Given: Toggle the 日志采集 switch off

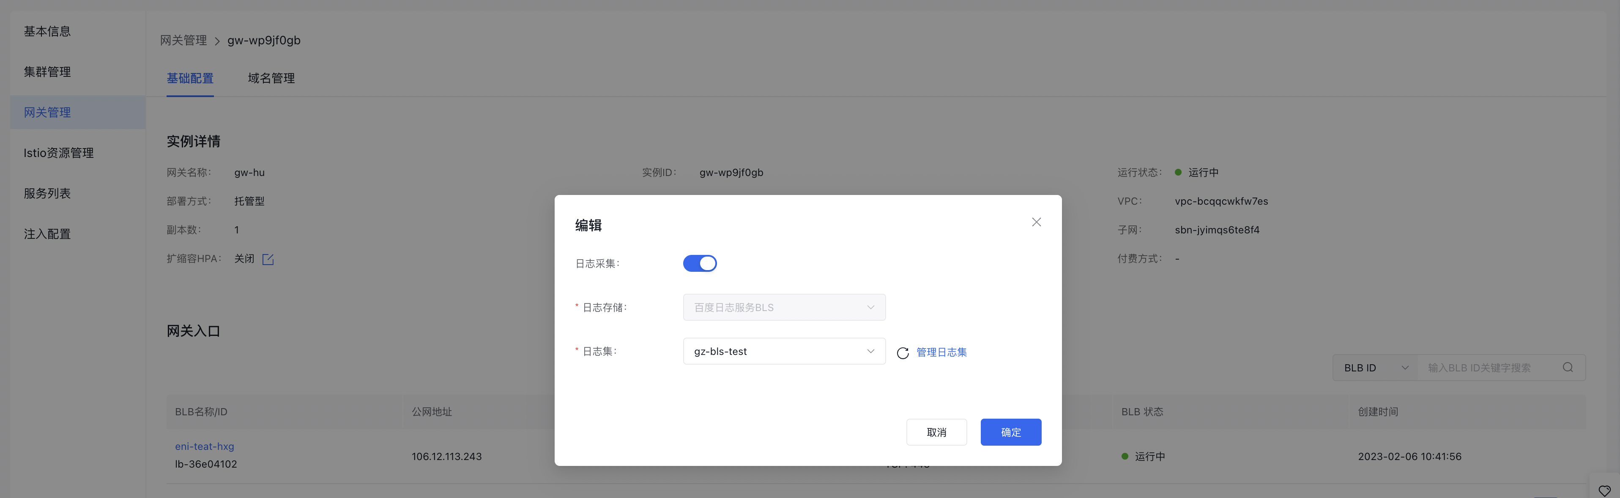Looking at the screenshot, I should coord(699,263).
